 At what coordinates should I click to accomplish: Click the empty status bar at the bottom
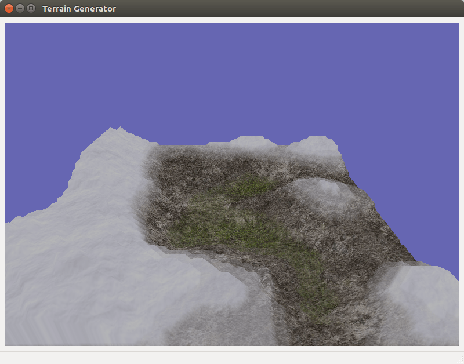click(x=232, y=357)
